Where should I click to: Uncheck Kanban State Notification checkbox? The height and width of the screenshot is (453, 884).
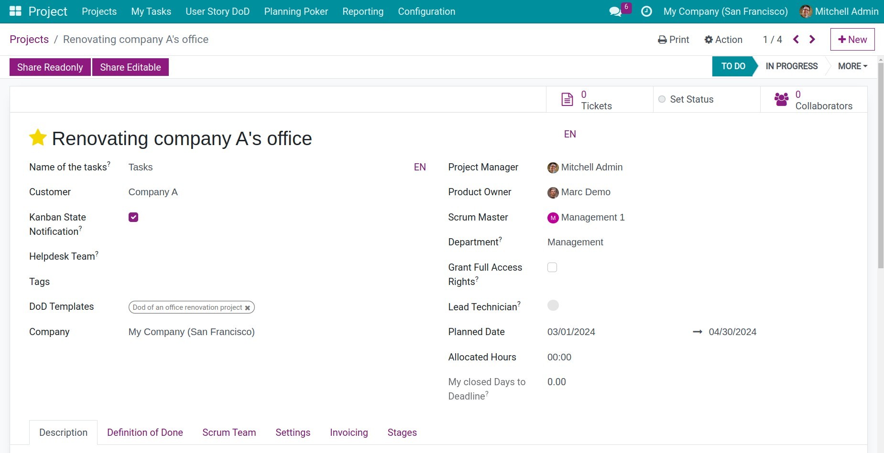pos(133,217)
